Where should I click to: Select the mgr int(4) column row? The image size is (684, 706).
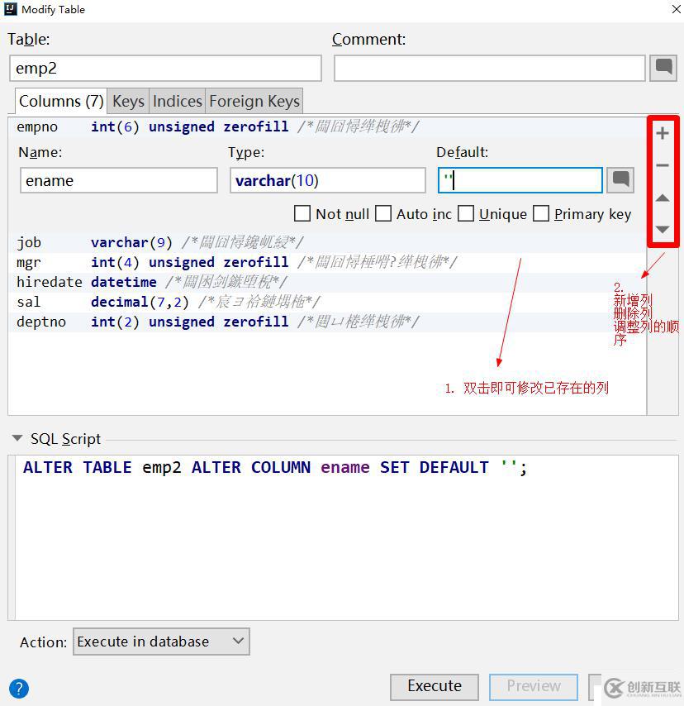327,263
